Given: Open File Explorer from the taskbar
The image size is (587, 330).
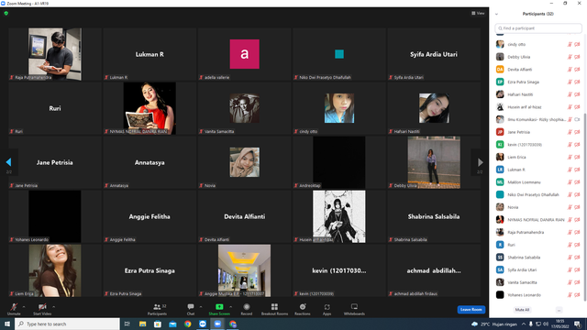Looking at the screenshot, I should point(143,324).
